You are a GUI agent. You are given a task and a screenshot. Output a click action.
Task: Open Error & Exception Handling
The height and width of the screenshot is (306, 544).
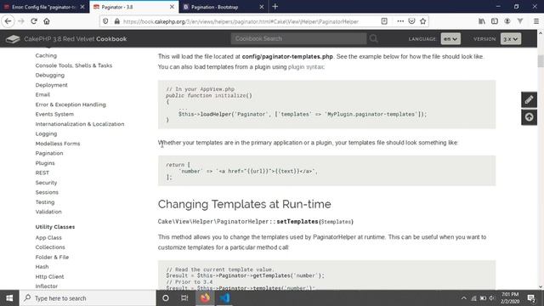[x=71, y=105]
